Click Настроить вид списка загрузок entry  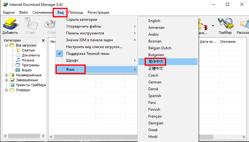click(94, 47)
